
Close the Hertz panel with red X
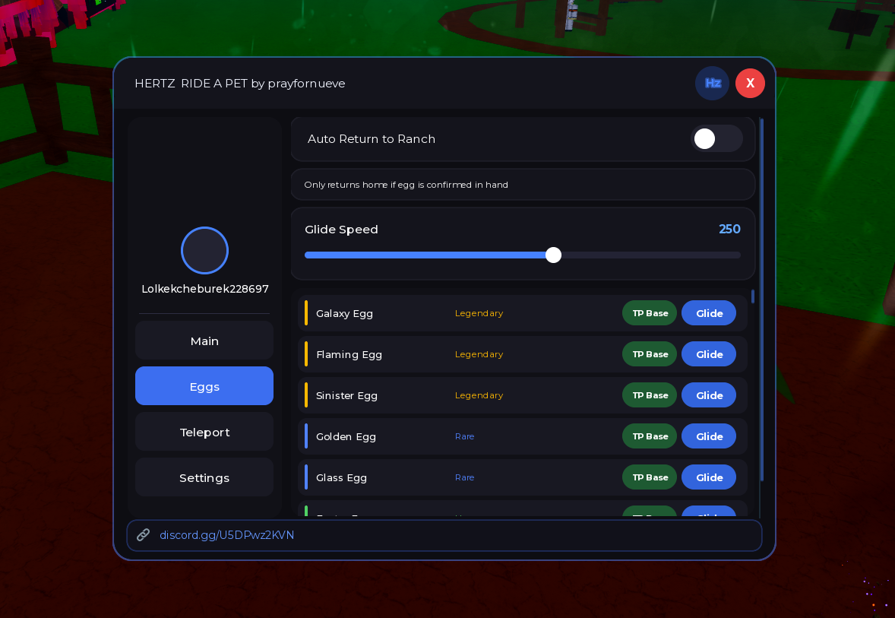[x=750, y=84]
